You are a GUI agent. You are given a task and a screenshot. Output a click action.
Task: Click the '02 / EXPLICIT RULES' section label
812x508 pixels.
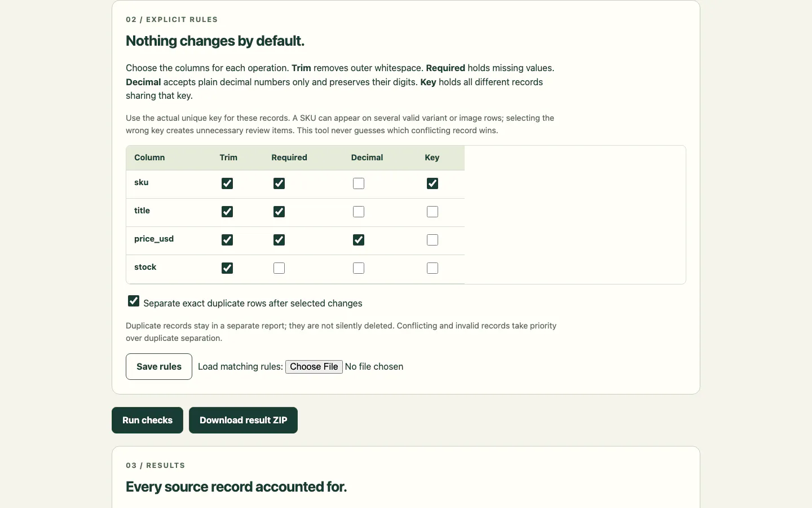coord(172,20)
